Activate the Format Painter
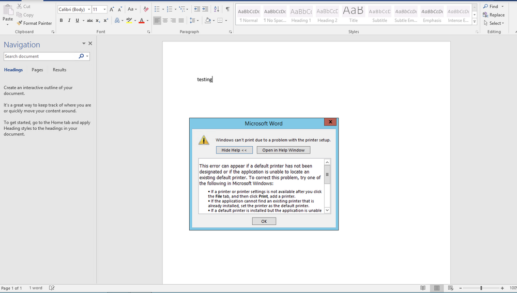517x293 pixels. [x=34, y=23]
